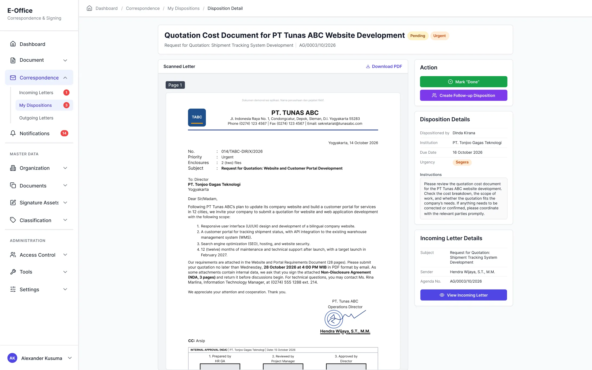Click the Notifications bell icon
Screen dimensions: 592x370
13,133
